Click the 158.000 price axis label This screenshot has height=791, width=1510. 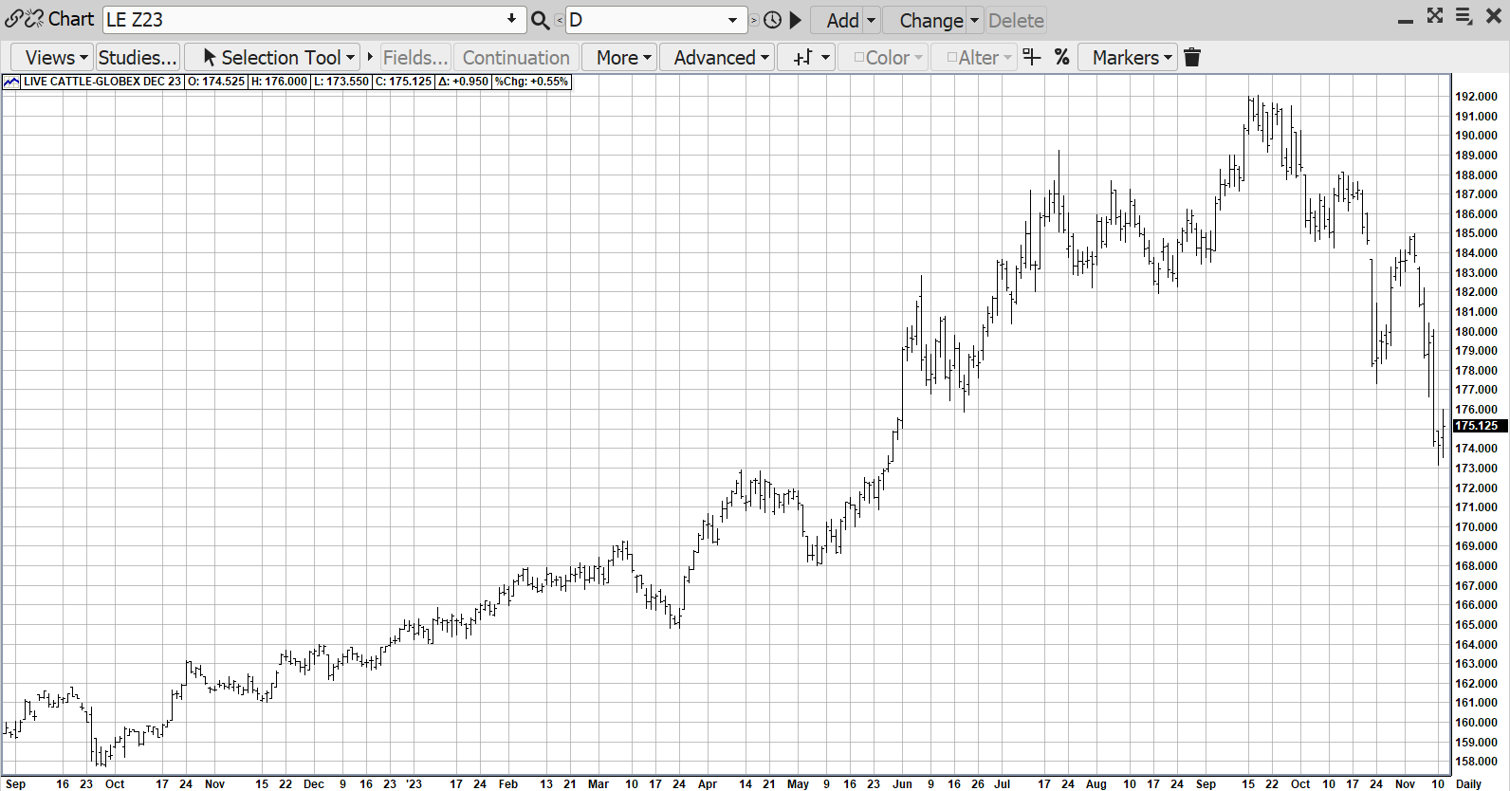coord(1477,762)
